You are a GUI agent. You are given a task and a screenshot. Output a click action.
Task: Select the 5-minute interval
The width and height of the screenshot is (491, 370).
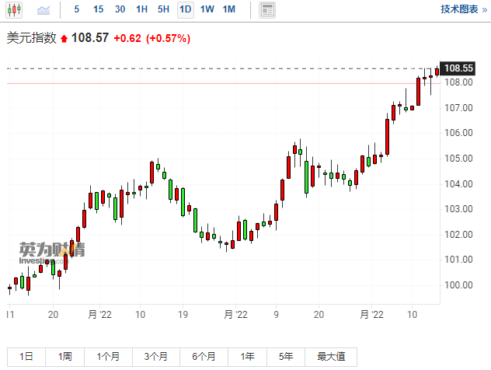(76, 9)
